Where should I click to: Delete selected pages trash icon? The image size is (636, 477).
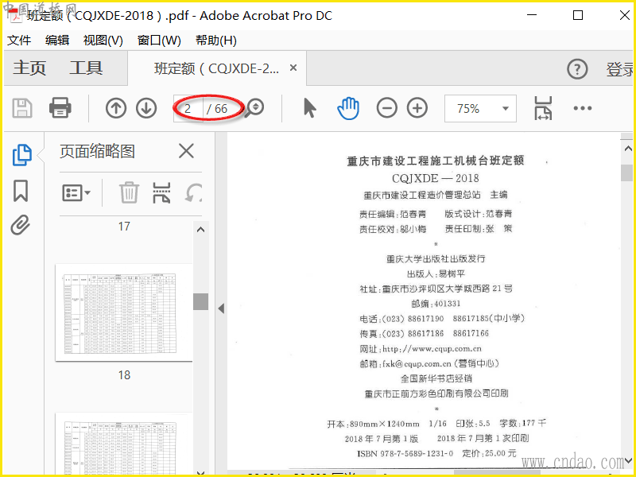(x=129, y=192)
